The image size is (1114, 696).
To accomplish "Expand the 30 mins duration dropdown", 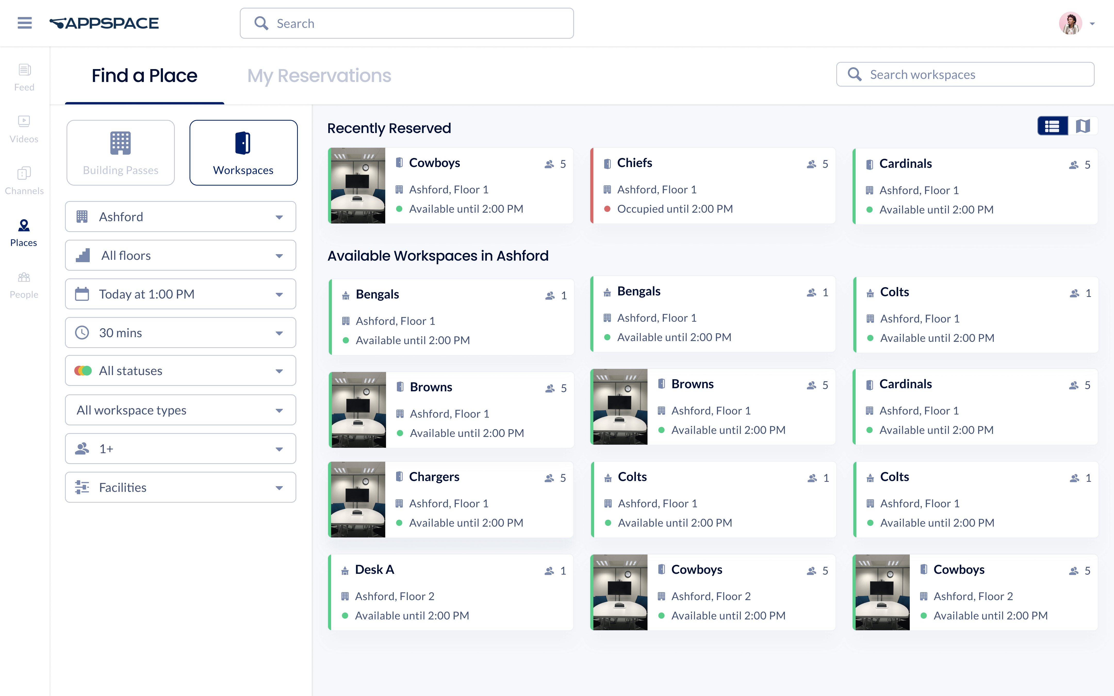I will 181,333.
